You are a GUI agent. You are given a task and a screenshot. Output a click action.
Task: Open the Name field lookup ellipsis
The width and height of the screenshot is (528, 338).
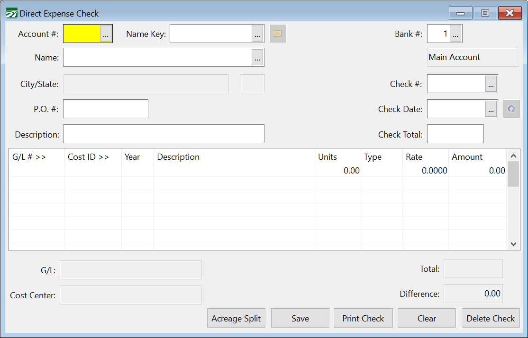pyautogui.click(x=257, y=57)
